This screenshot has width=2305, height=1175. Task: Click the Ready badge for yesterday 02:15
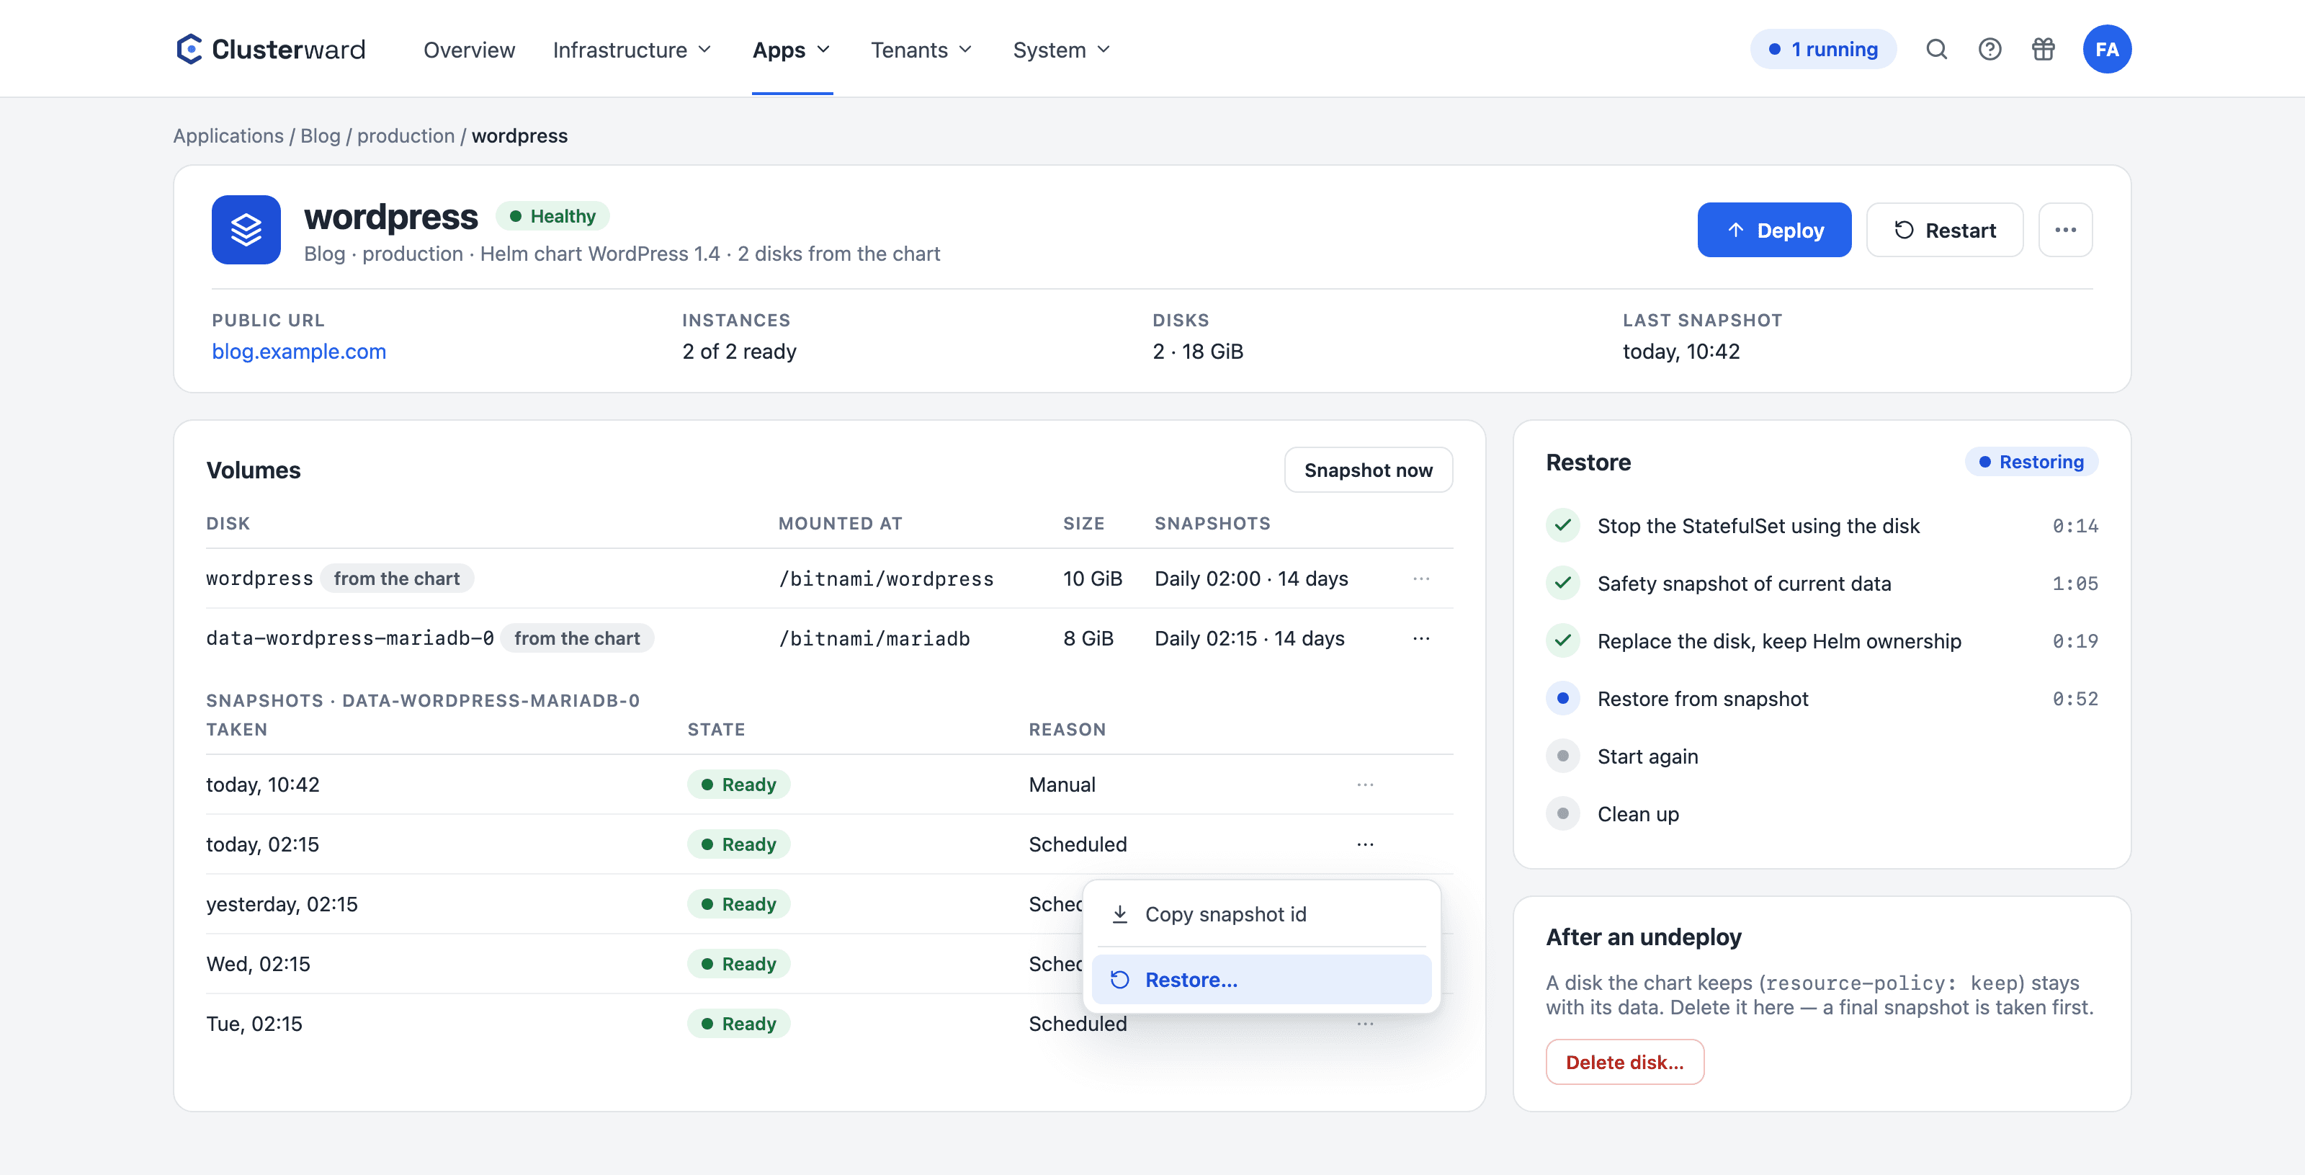click(738, 905)
